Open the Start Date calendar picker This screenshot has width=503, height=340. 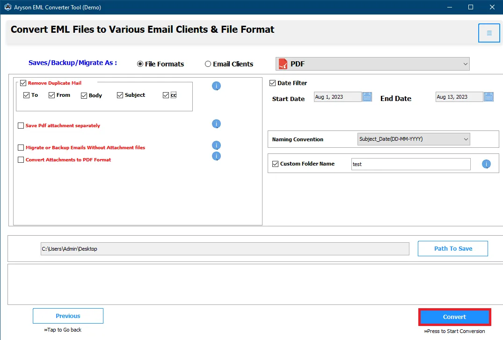coord(367,97)
